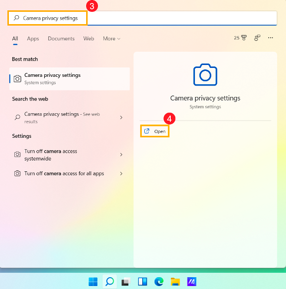Screen dimensions: 286x289
Task: Click the rewards trophy points icon
Action: click(x=240, y=38)
